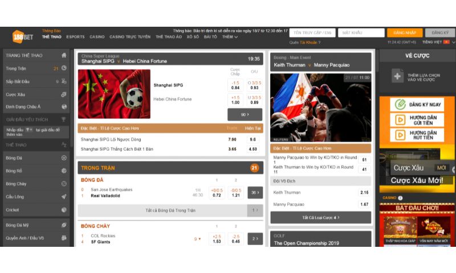Select Manny Pacquiao winner odds 1.67
Screen dimensions: 456x273
(364, 204)
